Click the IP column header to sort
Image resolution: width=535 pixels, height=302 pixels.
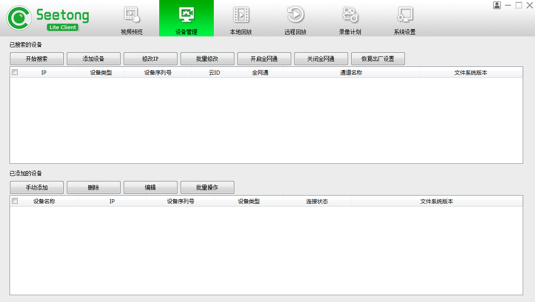pos(44,72)
